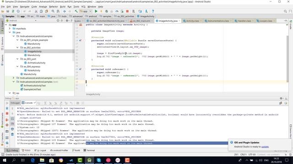Click the Save All icon in the toolbar
The height and width of the screenshot is (164, 293).
[x=8, y=11]
